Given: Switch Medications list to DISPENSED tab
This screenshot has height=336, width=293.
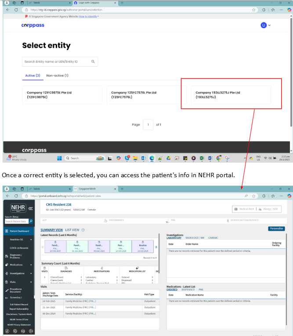Looking at the screenshot, I should pos(188,290).
